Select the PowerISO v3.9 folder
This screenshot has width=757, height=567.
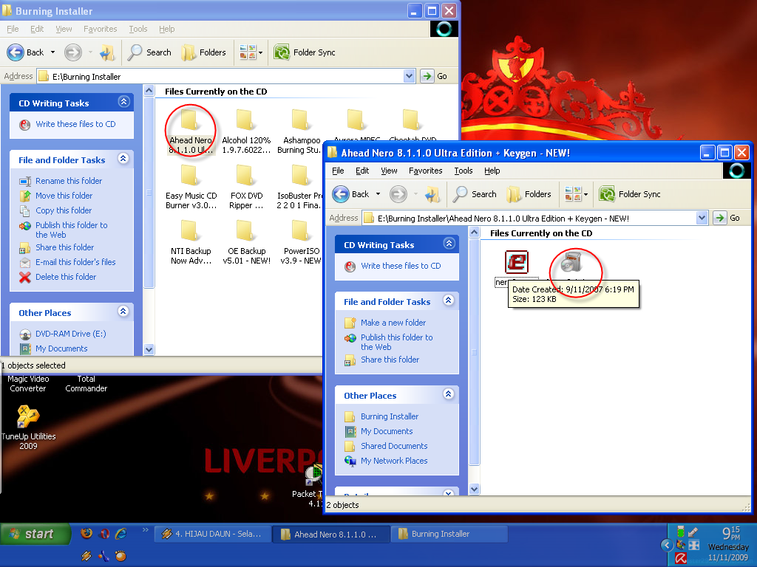click(301, 242)
